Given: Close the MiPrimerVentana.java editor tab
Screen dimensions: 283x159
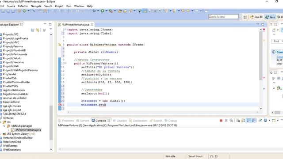Looking at the screenshot, I should tap(92, 24).
